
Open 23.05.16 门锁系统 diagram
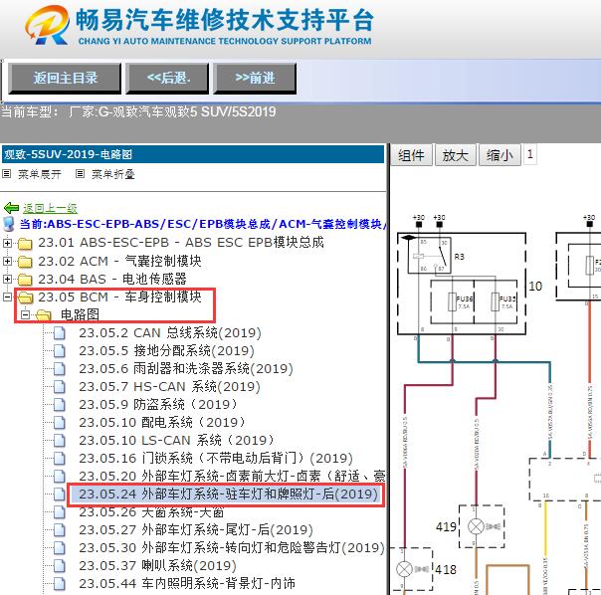[x=216, y=458]
